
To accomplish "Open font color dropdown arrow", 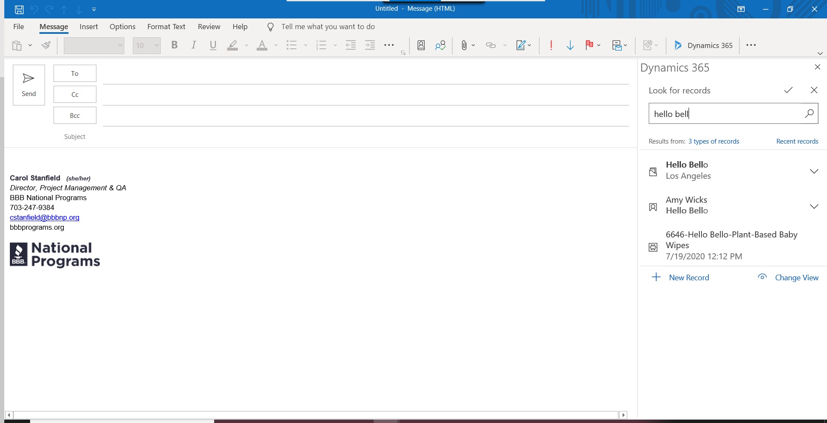I will point(276,45).
